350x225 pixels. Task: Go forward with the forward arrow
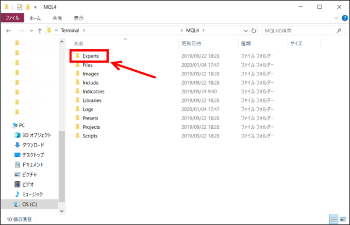pos(21,31)
